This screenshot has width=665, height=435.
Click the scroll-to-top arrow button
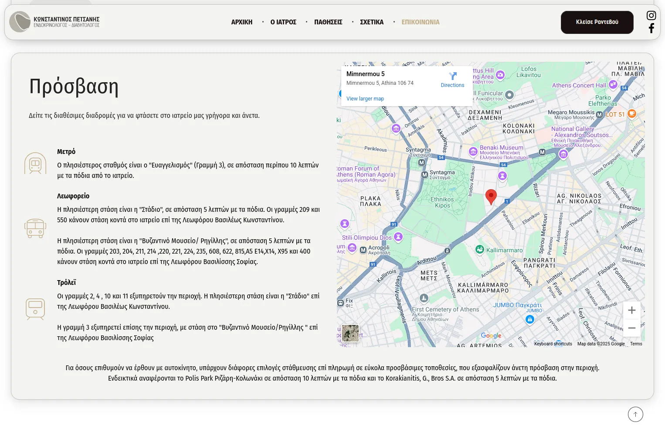coord(635,414)
